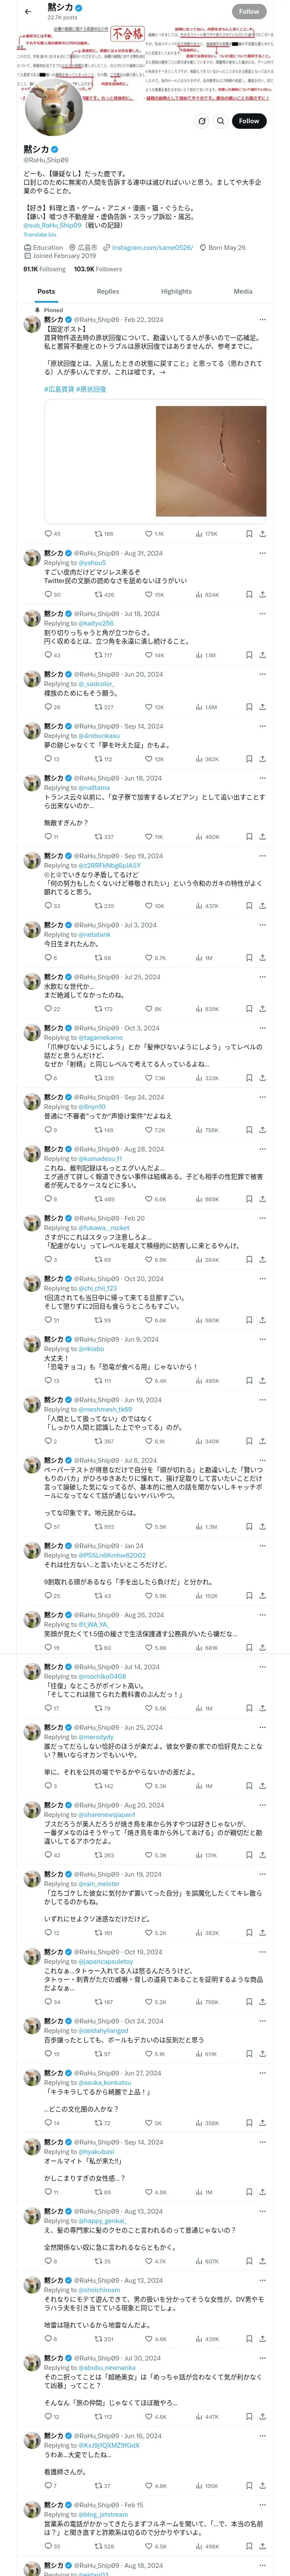This screenshot has height=2576, width=290.
Task: Bookmark the Jul 25, 2024 post
Action: tap(249, 1009)
